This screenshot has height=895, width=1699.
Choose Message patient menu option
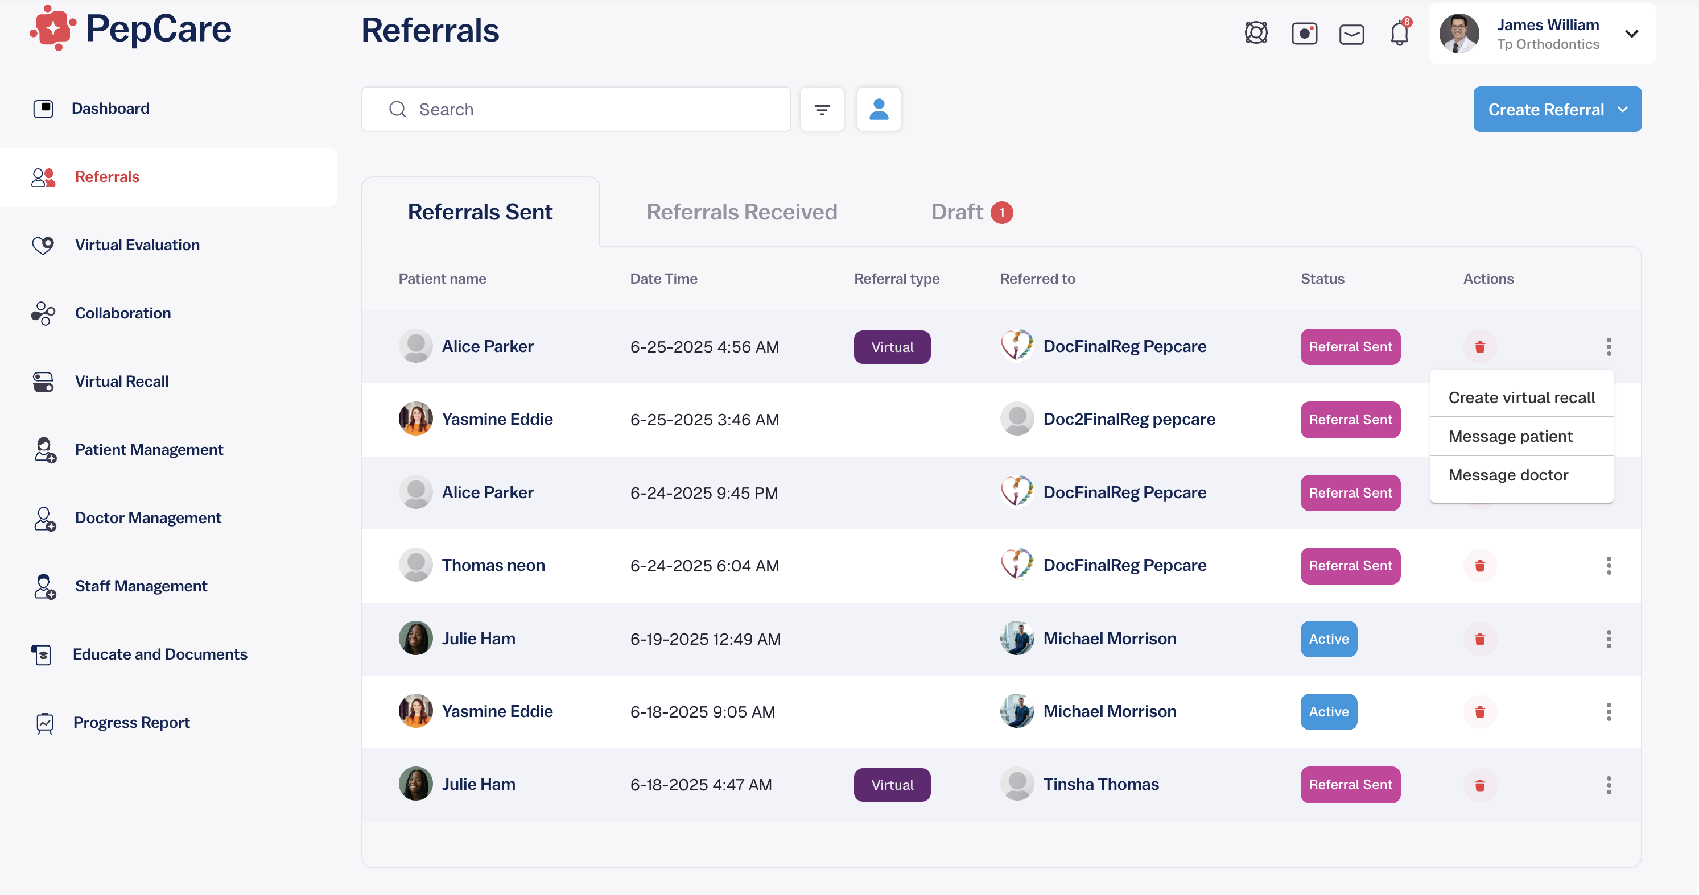pos(1521,436)
